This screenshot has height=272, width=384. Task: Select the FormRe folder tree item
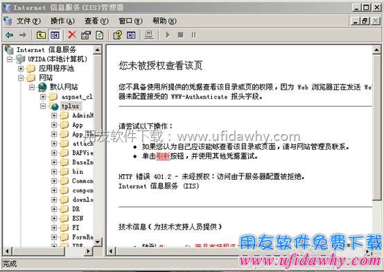(82, 237)
